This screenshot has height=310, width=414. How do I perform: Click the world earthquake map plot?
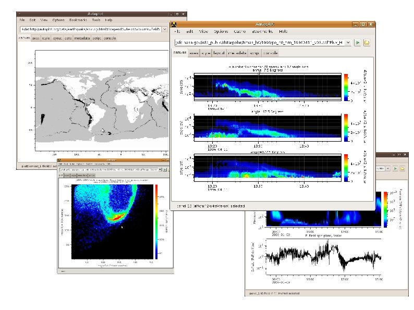(102, 101)
